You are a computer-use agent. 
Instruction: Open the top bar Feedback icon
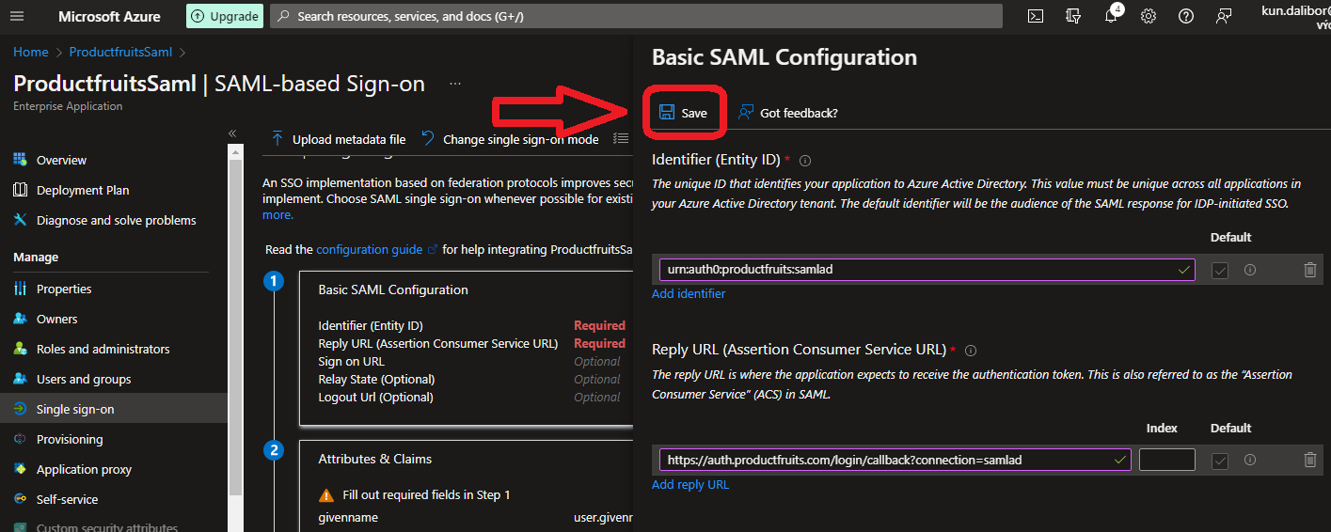(1224, 16)
